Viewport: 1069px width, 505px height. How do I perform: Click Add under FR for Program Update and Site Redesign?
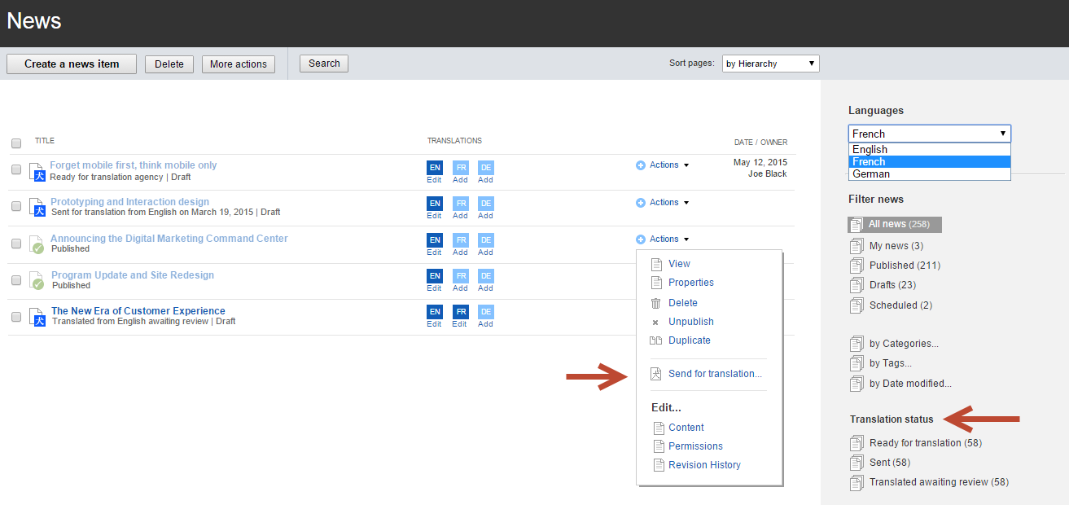coord(460,288)
